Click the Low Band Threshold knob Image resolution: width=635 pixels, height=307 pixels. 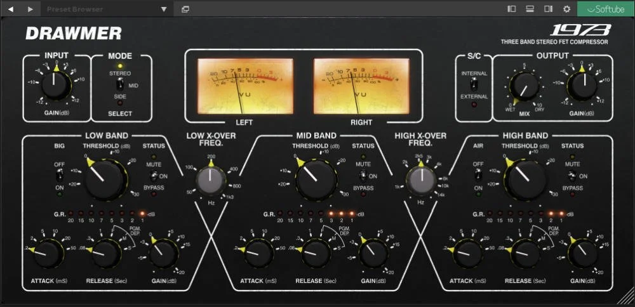tap(105, 179)
